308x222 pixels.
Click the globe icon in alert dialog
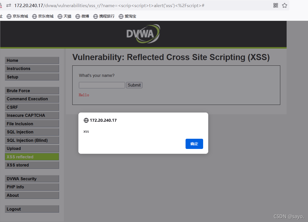(x=86, y=120)
